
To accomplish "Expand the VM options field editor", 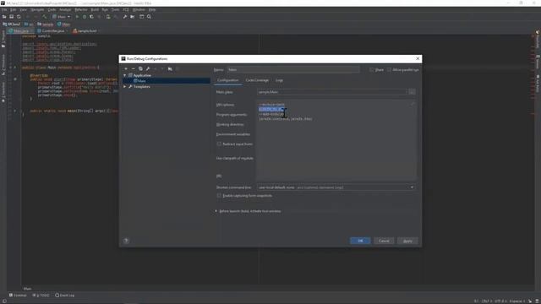I will coord(413,104).
